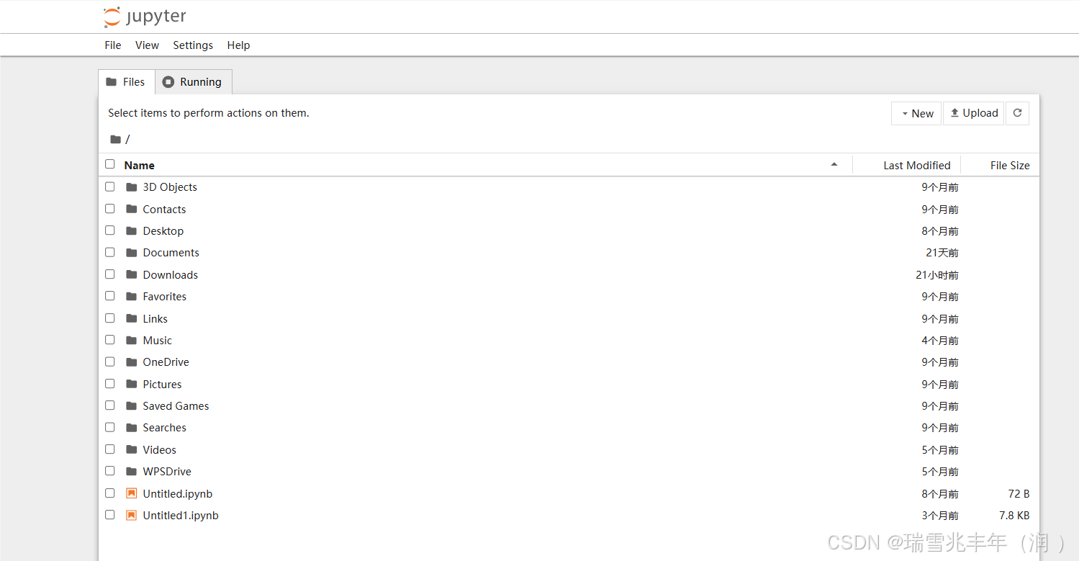Open the Settings menu
The image size is (1079, 561).
(192, 45)
